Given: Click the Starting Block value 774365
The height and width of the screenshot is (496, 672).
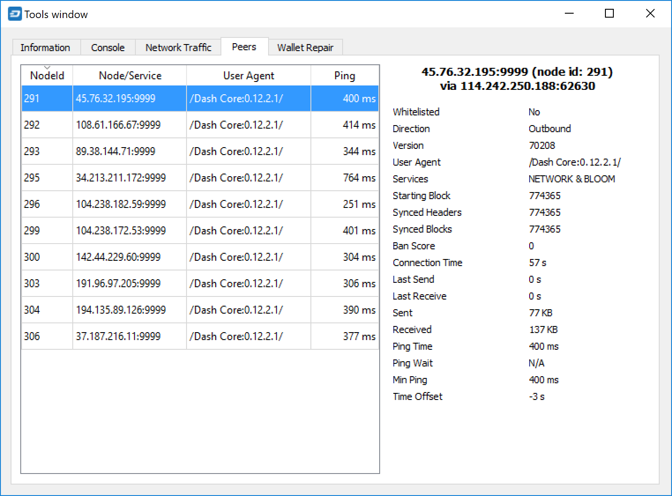Looking at the screenshot, I should pos(545,196).
